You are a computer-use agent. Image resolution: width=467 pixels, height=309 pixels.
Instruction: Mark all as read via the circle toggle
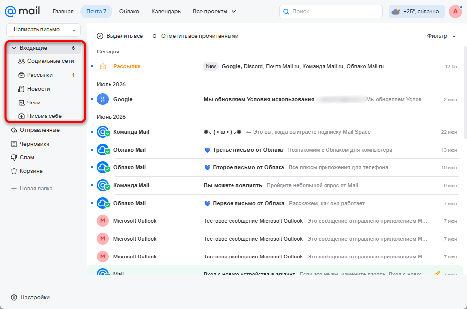(154, 36)
